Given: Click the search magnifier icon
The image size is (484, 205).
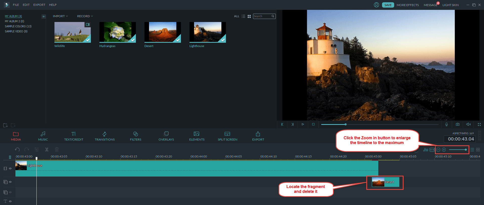Looking at the screenshot, I should pyautogui.click(x=273, y=16).
